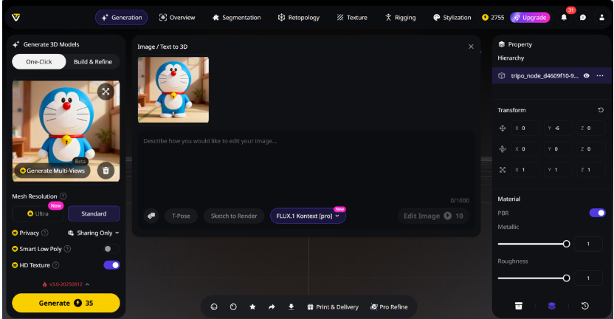
Task: Expand the v3.0-20250812 version selector
Action: click(66, 284)
